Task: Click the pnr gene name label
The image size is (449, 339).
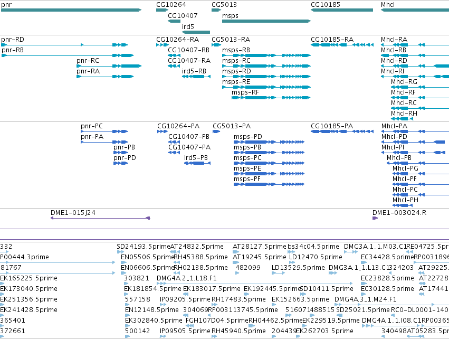Action: [6, 5]
